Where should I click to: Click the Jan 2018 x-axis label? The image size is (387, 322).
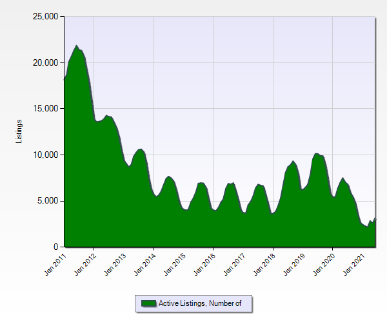[x=263, y=265]
